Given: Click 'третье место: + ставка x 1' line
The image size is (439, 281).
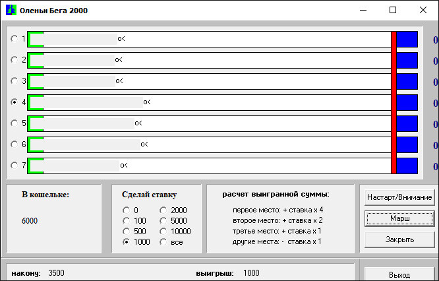Looking at the screenshot, I should pyautogui.click(x=277, y=231).
